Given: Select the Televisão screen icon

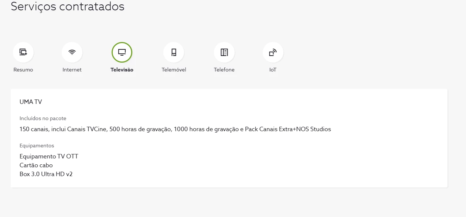Looking at the screenshot, I should pyautogui.click(x=122, y=52).
